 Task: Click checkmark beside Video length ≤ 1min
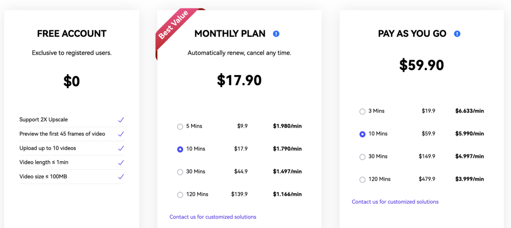[x=121, y=162]
